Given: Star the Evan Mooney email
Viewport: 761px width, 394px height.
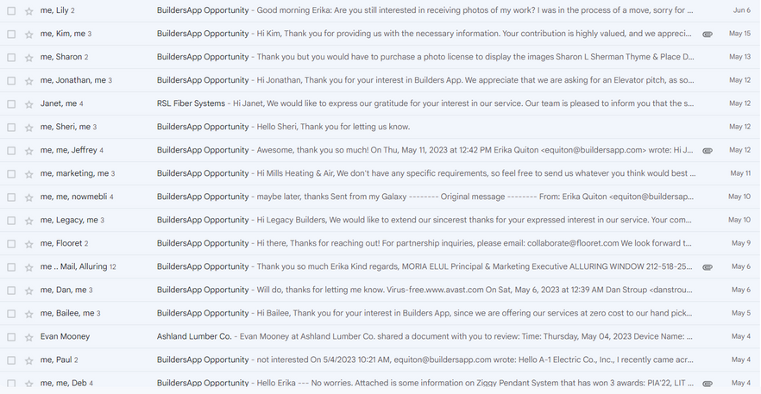Looking at the screenshot, I should click(x=29, y=337).
